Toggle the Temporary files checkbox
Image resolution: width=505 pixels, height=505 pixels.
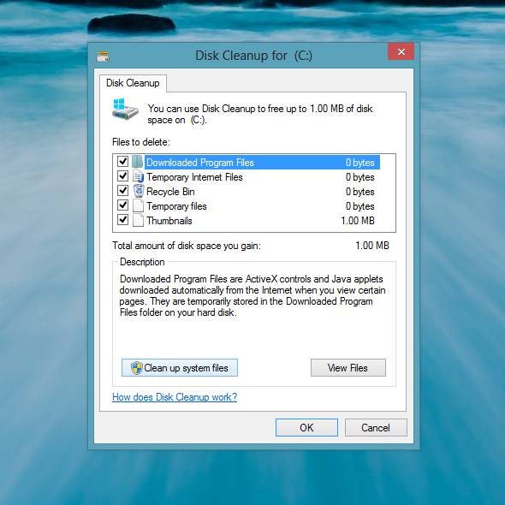122,205
